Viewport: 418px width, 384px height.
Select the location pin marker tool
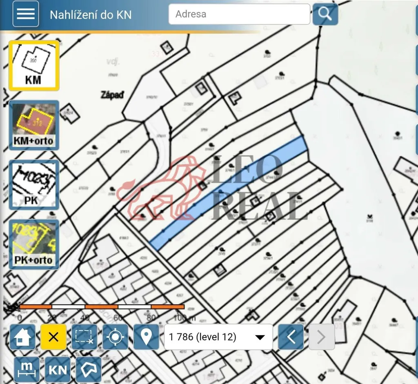pyautogui.click(x=146, y=337)
